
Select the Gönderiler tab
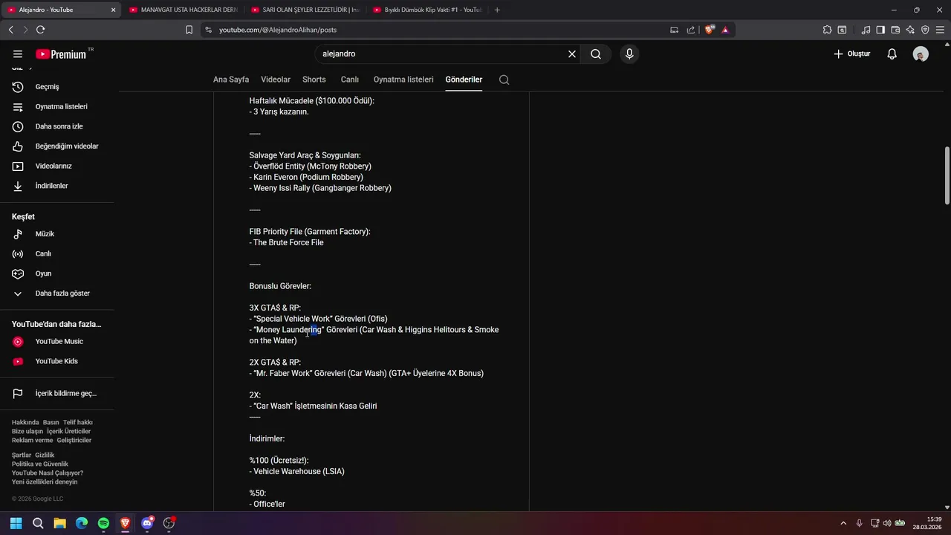464,80
